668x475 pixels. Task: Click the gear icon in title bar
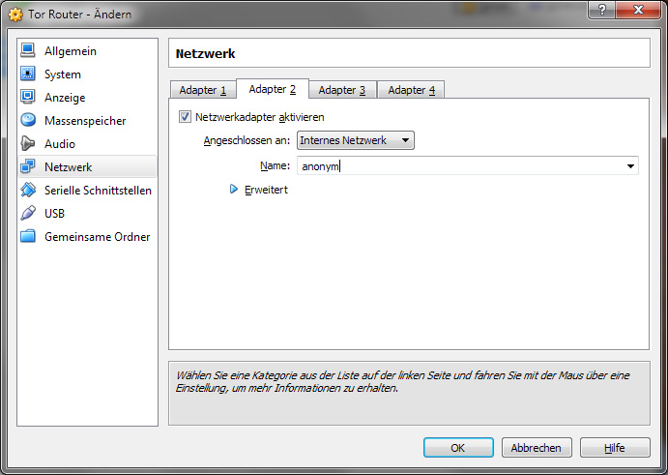click(x=15, y=15)
